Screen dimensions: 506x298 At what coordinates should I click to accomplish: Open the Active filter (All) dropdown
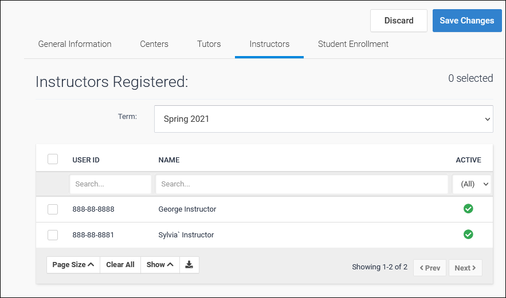[472, 184]
